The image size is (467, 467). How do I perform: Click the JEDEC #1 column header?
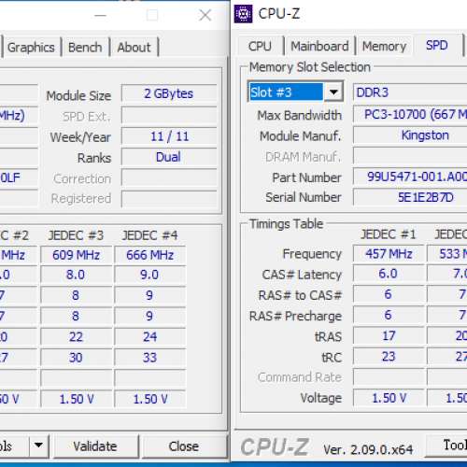(388, 234)
